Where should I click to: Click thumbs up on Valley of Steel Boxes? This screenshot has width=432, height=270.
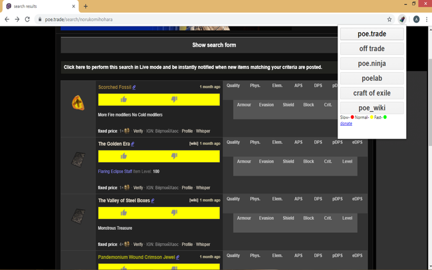tap(123, 213)
